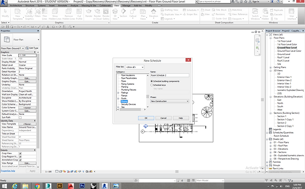Open the Structure ribbon tab
This screenshot has height=189, width=305.
tap(29, 6)
